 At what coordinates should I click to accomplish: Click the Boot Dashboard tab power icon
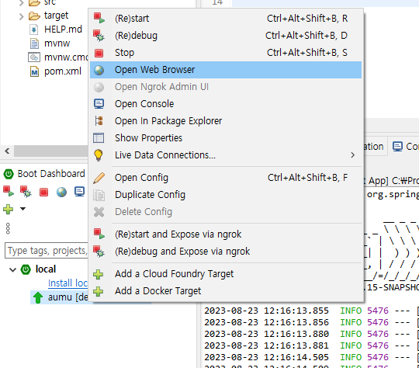point(9,174)
